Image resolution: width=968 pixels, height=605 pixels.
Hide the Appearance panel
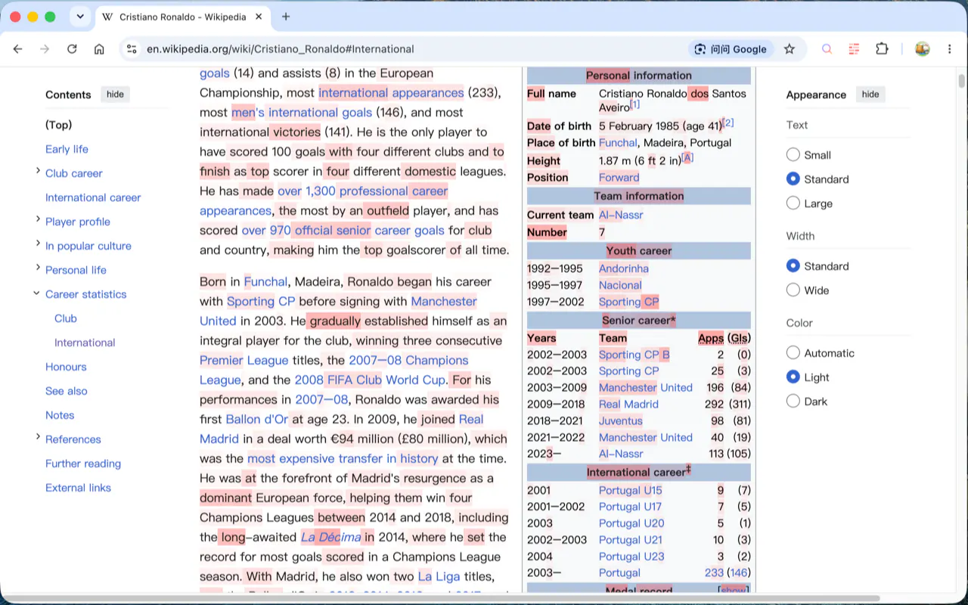click(x=870, y=95)
